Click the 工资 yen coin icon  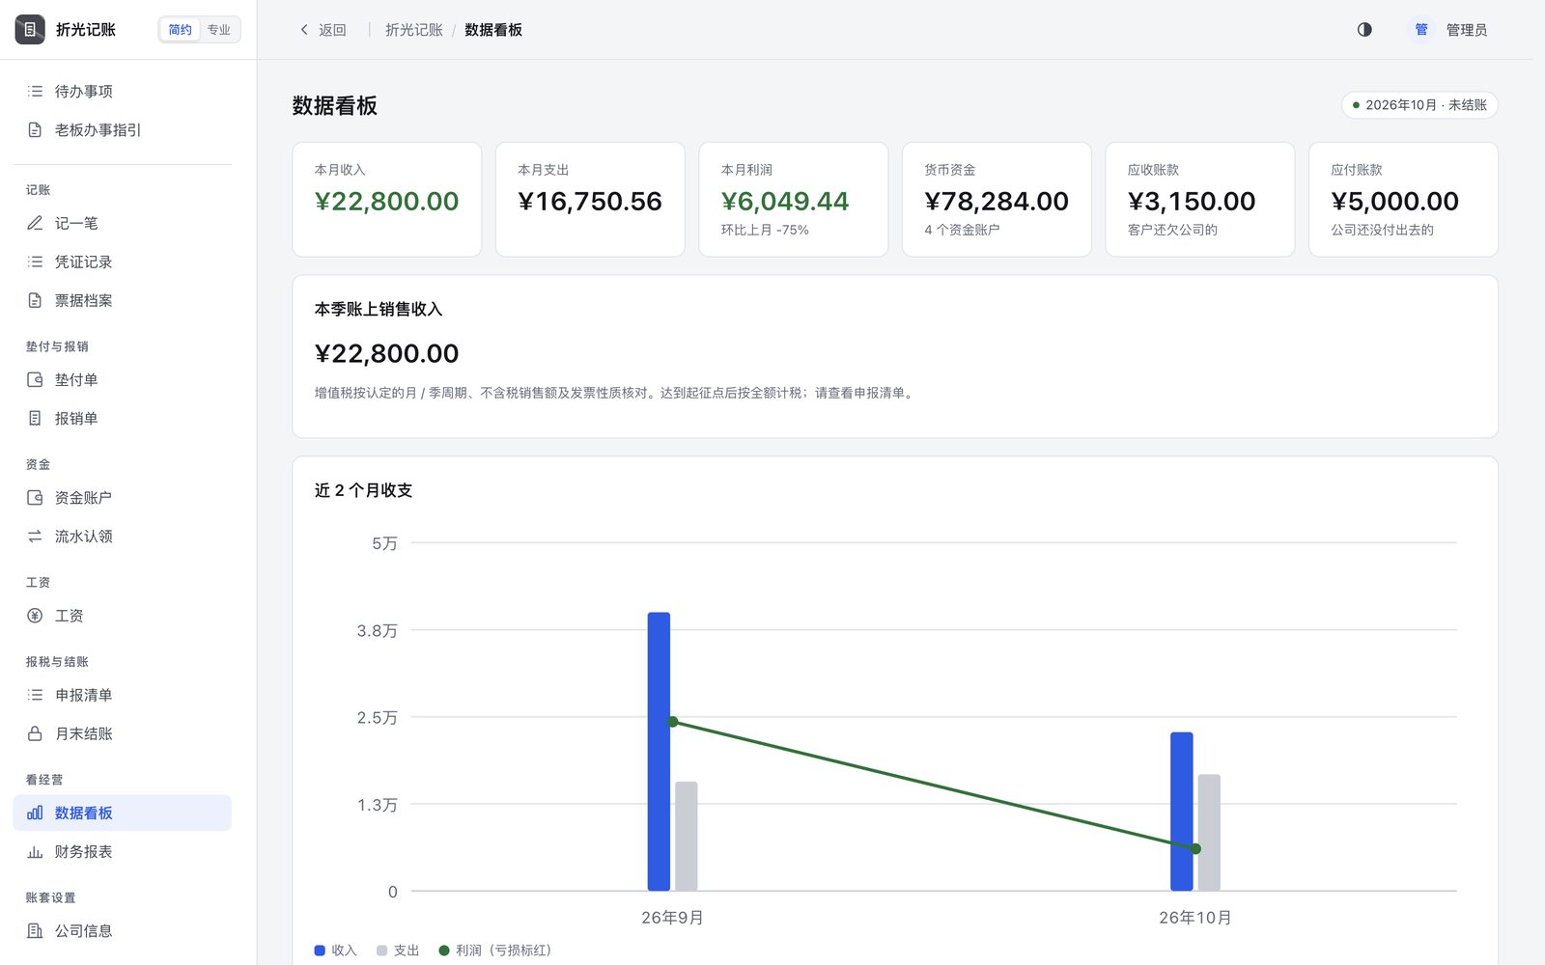35,616
